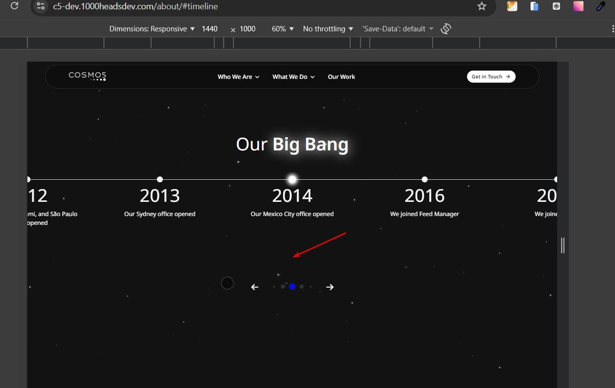Click the white circle-in-square extension icon

point(557,6)
